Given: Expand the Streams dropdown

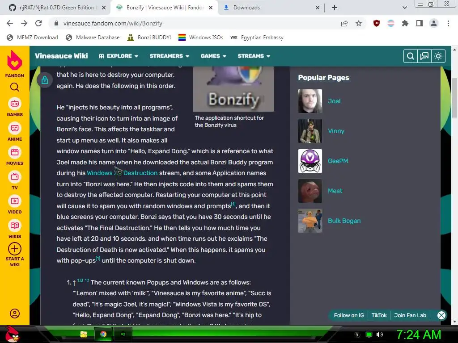Looking at the screenshot, I should (254, 56).
